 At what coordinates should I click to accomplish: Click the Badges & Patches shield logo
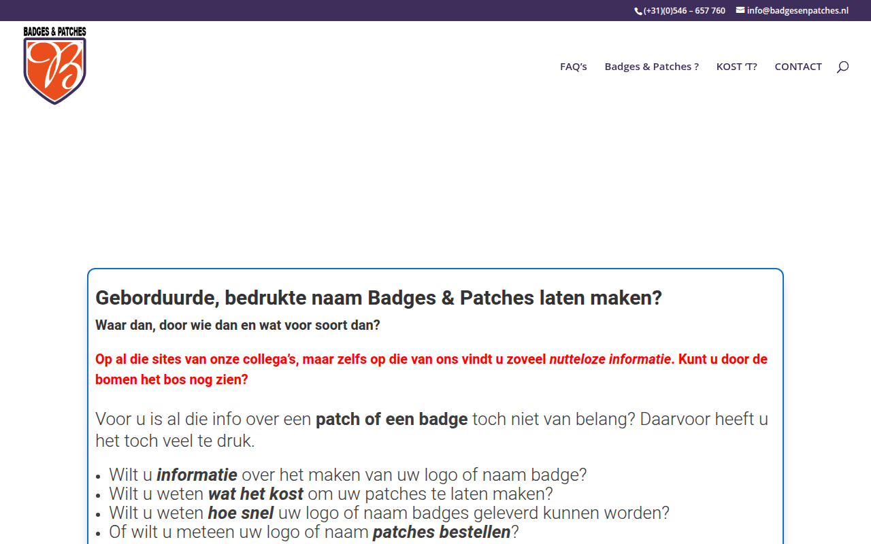(54, 66)
